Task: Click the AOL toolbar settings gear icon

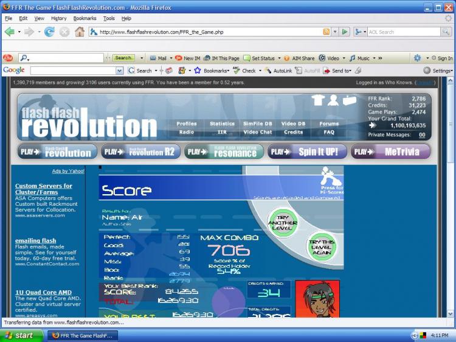Action: coord(417,58)
